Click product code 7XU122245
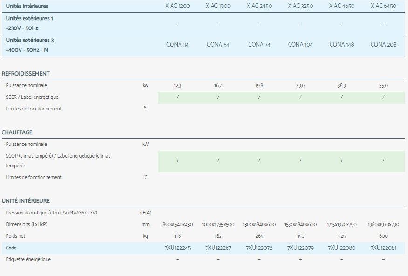 tap(177, 248)
